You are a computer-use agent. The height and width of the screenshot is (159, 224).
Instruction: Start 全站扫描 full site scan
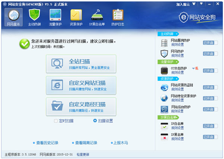point(81,64)
